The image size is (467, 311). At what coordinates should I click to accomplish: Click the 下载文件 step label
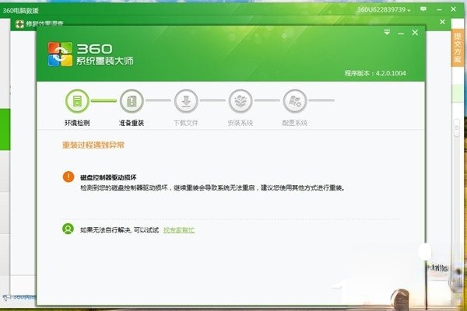click(186, 123)
